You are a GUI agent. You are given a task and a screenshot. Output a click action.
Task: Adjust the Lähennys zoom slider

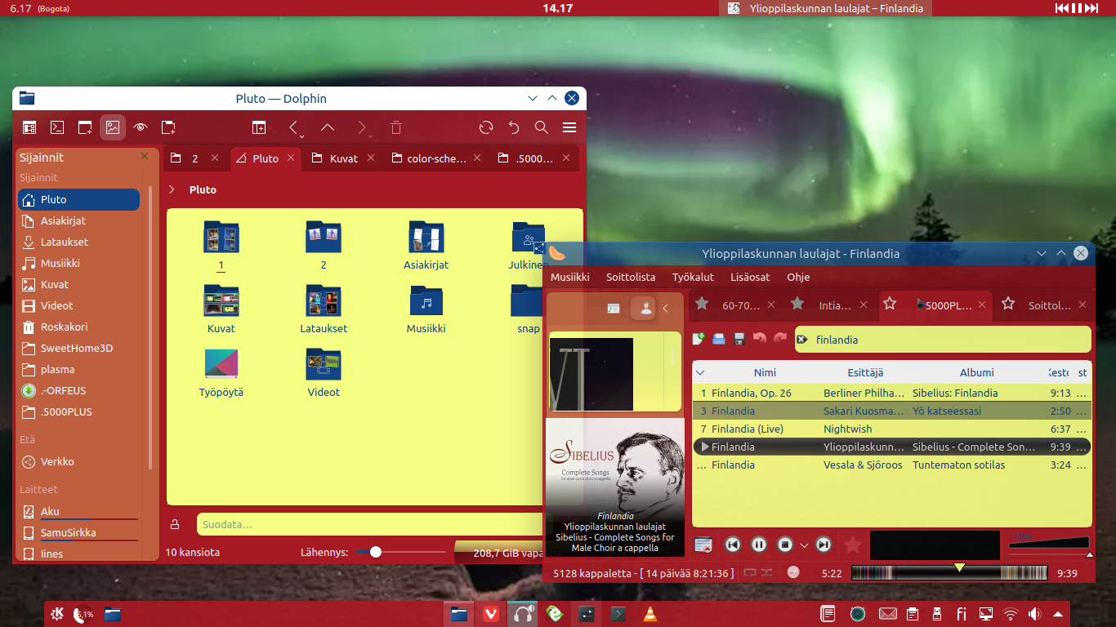click(x=376, y=552)
